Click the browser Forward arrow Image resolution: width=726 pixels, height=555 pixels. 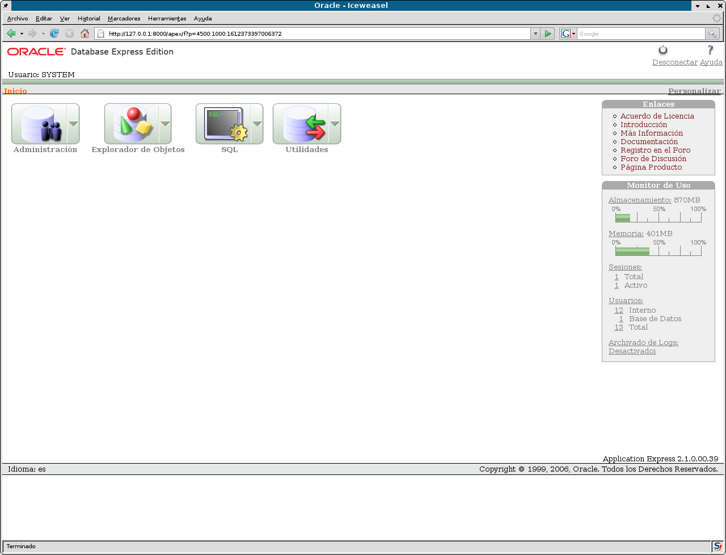tap(32, 33)
